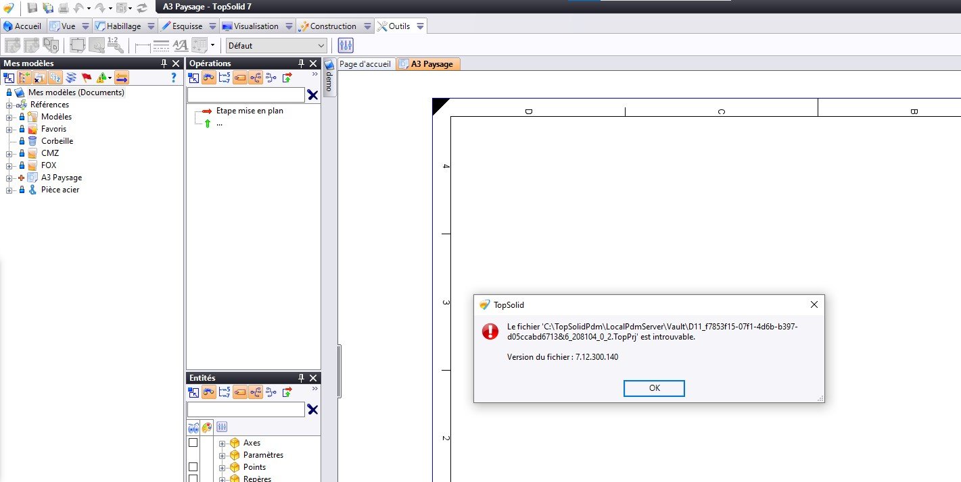
Task: Open the vertical demo side tab
Action: pyautogui.click(x=329, y=78)
